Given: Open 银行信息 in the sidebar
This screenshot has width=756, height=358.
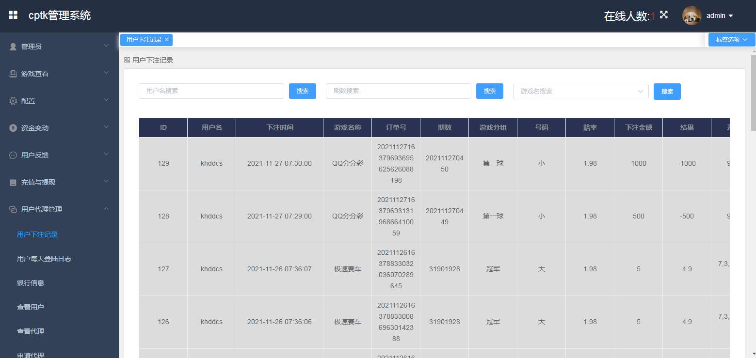Looking at the screenshot, I should tap(31, 283).
